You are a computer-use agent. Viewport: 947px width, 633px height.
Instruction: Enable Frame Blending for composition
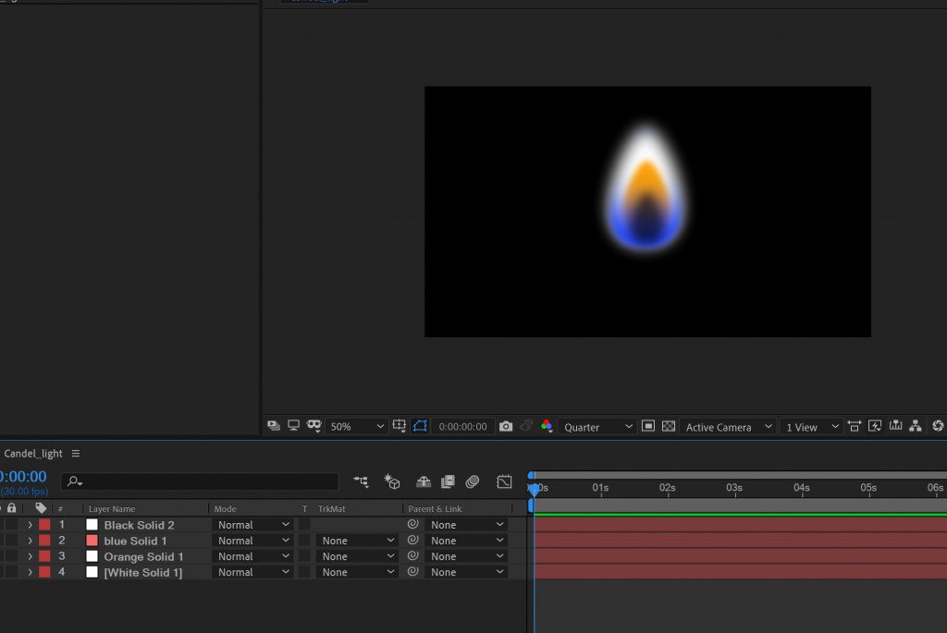click(x=448, y=481)
